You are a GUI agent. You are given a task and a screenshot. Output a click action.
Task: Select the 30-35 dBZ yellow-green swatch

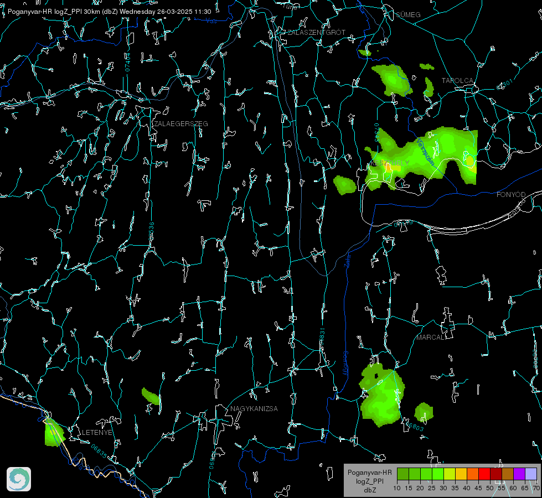point(450,474)
